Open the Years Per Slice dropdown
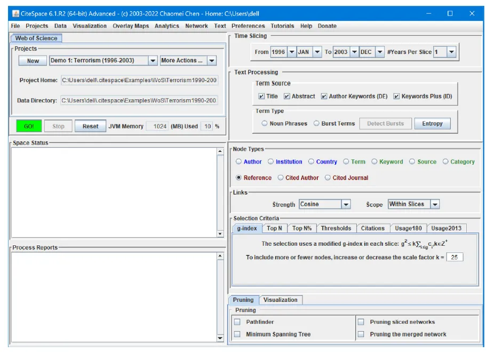This screenshot has width=495, height=353. point(452,52)
